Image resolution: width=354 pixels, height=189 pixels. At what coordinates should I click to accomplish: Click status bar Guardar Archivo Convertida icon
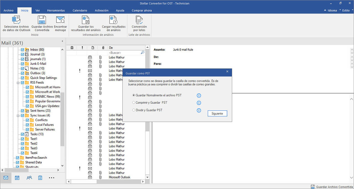click(x=313, y=187)
